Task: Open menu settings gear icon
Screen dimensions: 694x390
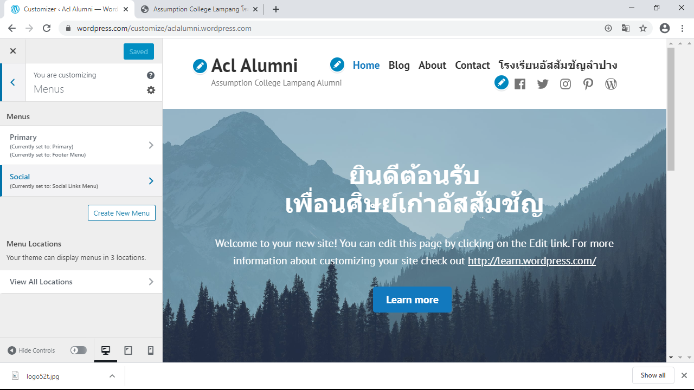Action: pyautogui.click(x=151, y=90)
